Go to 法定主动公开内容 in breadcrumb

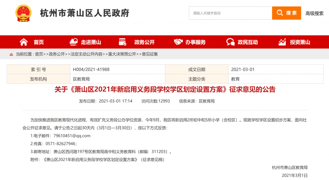pyautogui.click(x=87, y=54)
